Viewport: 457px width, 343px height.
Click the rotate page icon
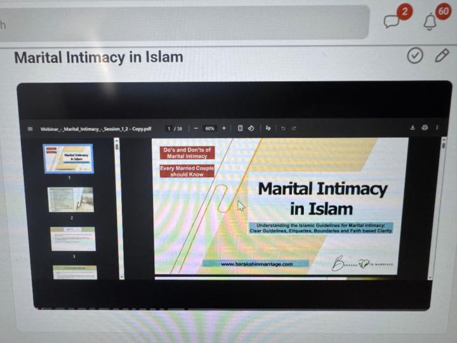[251, 128]
